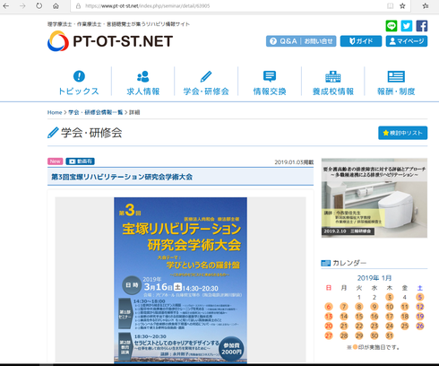Click the browser forward arrow
This screenshot has height=366, width=439.
tap(22, 5)
